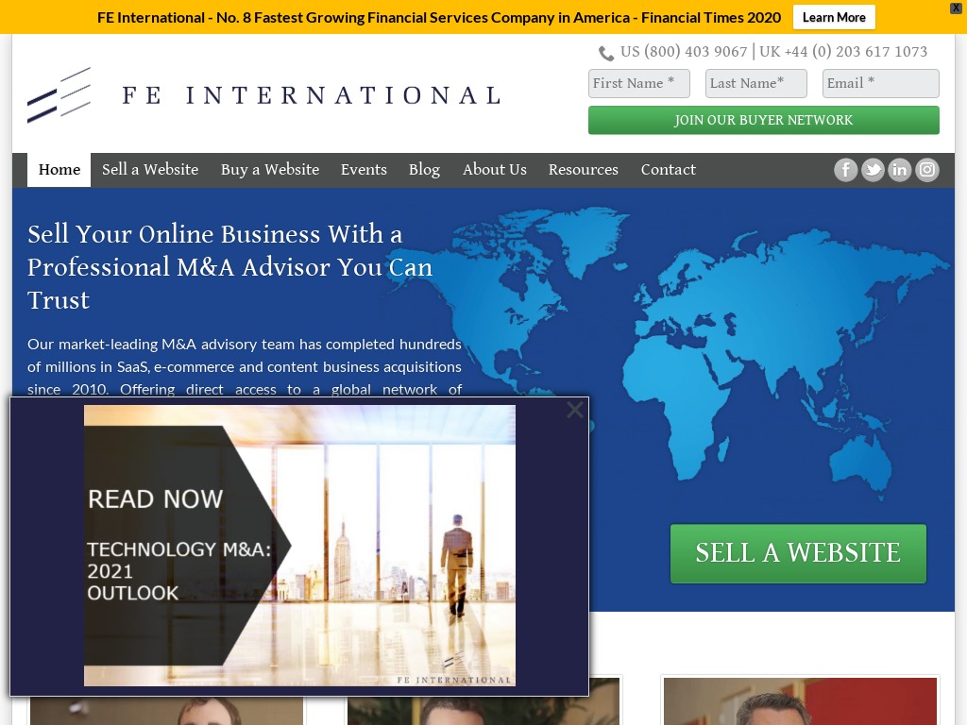The height and width of the screenshot is (725, 967).
Task: Open the Sell a Website menu
Action: 150,170
